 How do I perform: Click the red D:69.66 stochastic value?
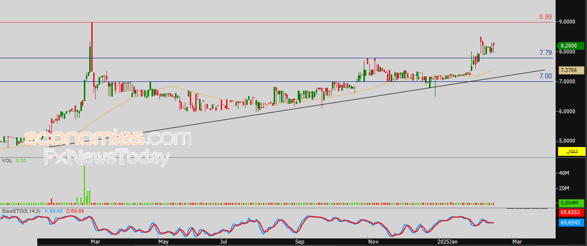click(75, 211)
